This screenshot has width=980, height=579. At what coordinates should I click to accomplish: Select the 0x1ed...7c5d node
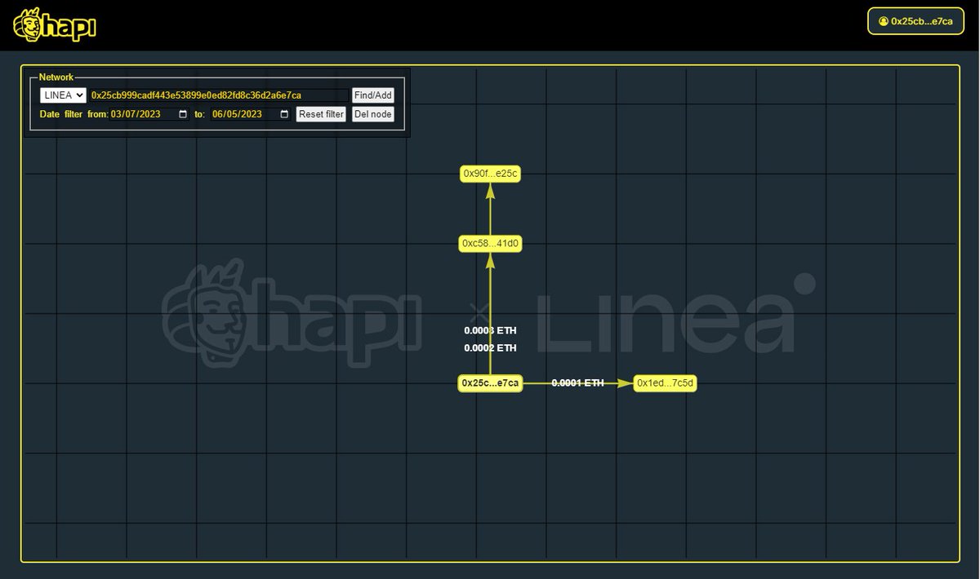point(666,383)
